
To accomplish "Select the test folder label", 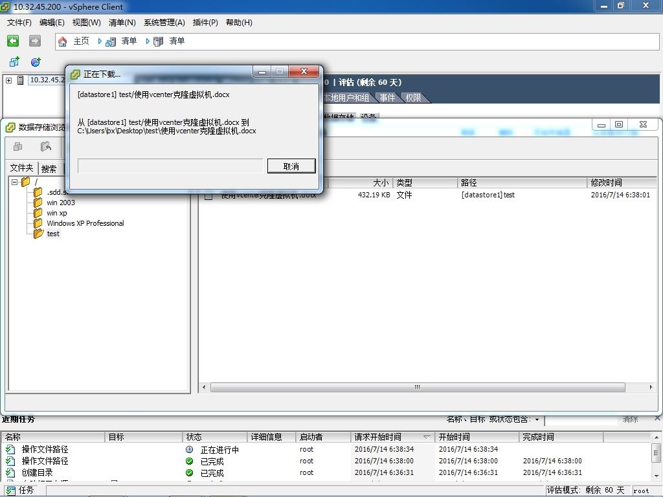I will pos(53,234).
